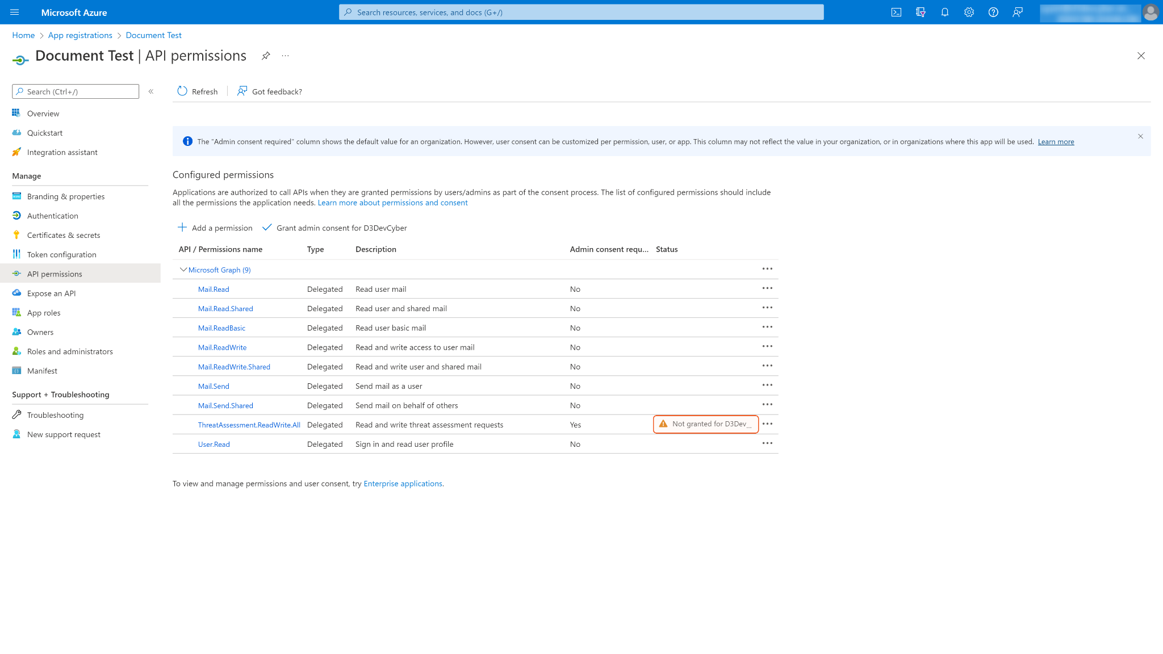The width and height of the screenshot is (1163, 654).
Task: Click the Refresh icon button
Action: pos(182,91)
